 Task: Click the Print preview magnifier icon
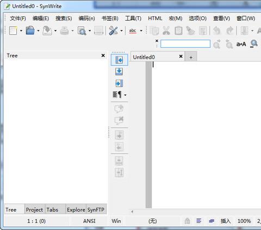point(82,30)
